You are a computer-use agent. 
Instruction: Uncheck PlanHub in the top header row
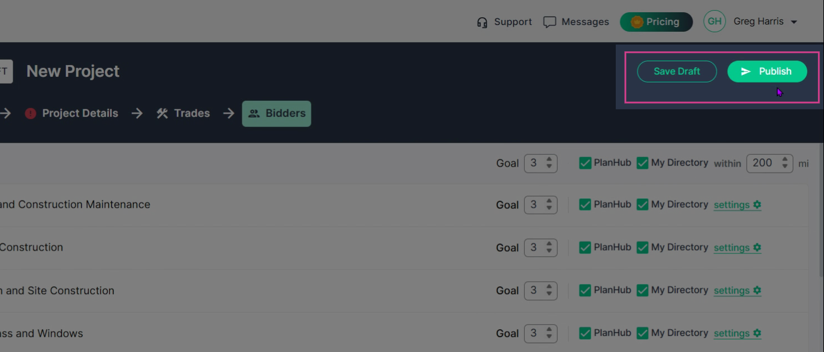pos(585,163)
